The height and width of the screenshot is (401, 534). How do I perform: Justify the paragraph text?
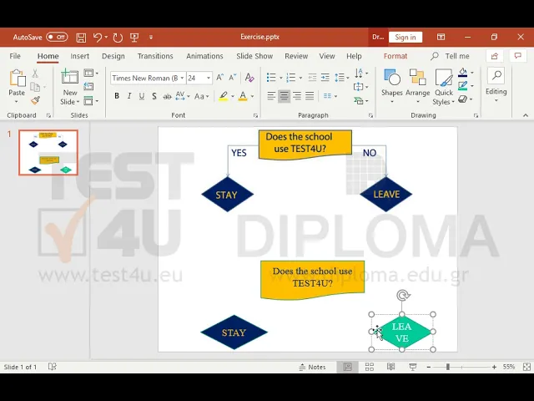310,96
